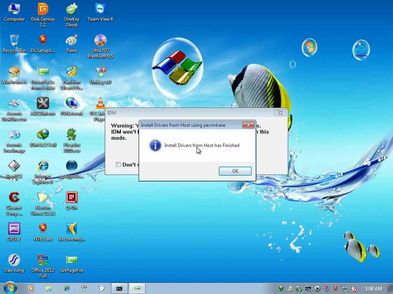Select the HBCDMenu icon

point(43,106)
